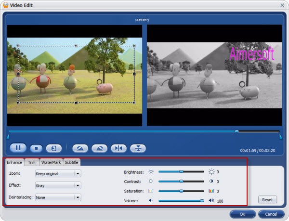Click the low saturation icon
The height and width of the screenshot is (221, 289).
[151, 191]
